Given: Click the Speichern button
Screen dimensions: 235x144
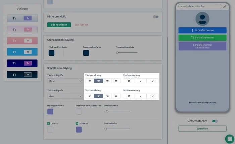Looking at the screenshot, I should point(202,129).
